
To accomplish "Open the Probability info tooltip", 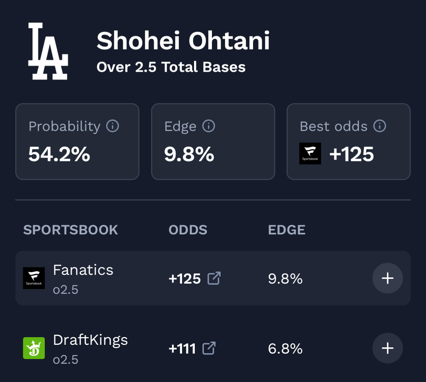I will pyautogui.click(x=113, y=126).
